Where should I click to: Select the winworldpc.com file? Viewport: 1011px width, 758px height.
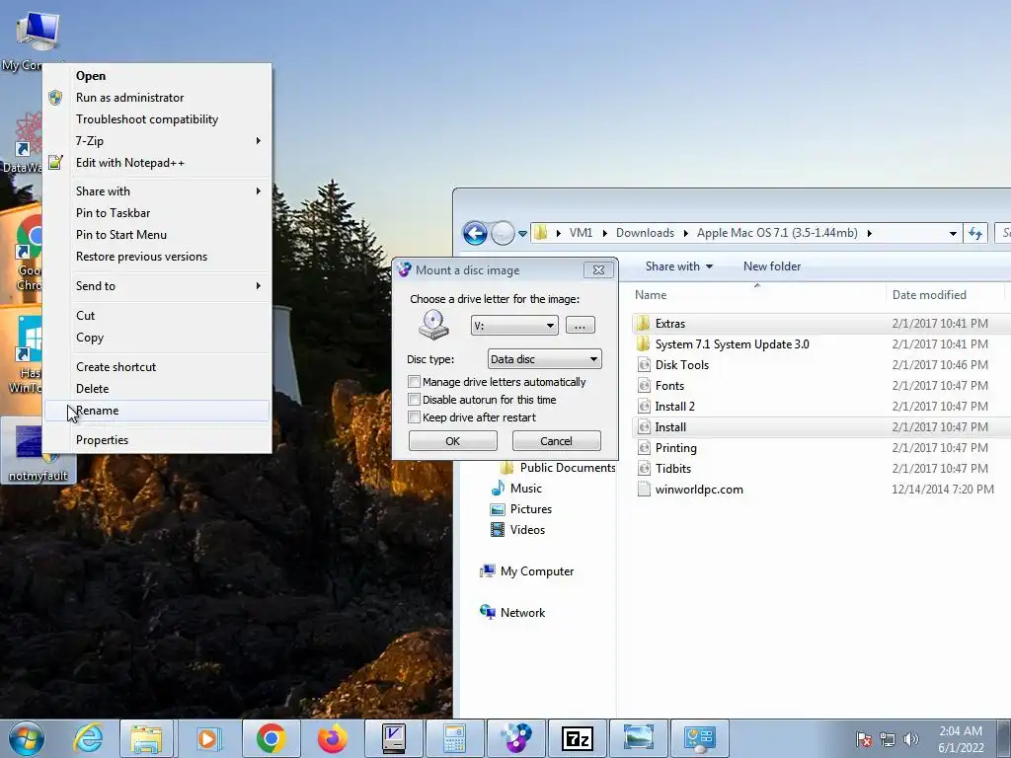pos(699,490)
